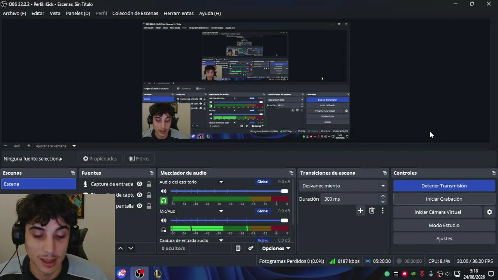Screen dimensions: 498x280
Task: Lock the Captura de entrada source
Action: (149, 184)
